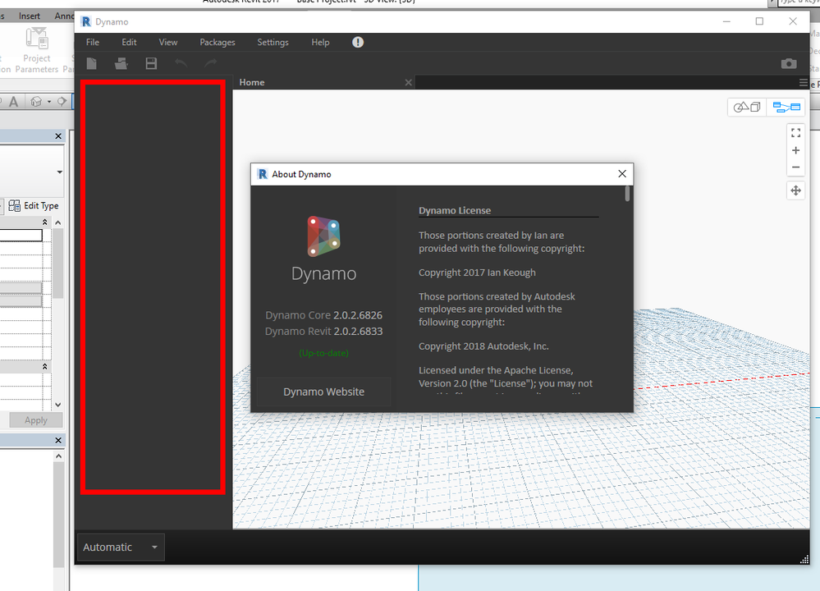Click the Dynamo Core version number
The image size is (820, 591).
pos(358,315)
